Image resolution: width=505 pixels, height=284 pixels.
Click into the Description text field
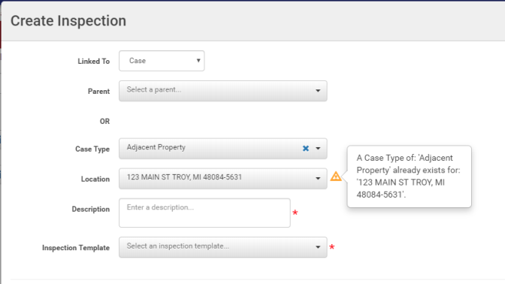pos(204,213)
